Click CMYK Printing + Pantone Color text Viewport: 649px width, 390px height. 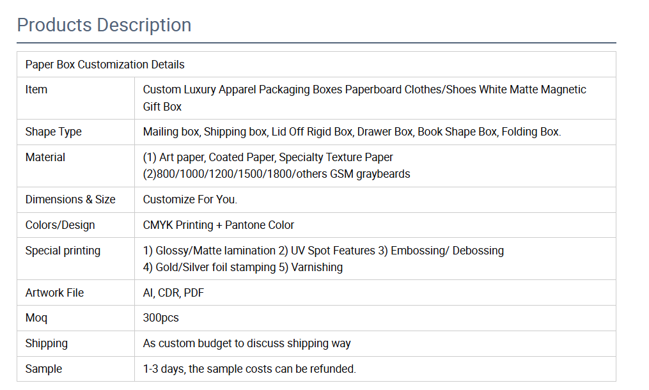(x=219, y=225)
